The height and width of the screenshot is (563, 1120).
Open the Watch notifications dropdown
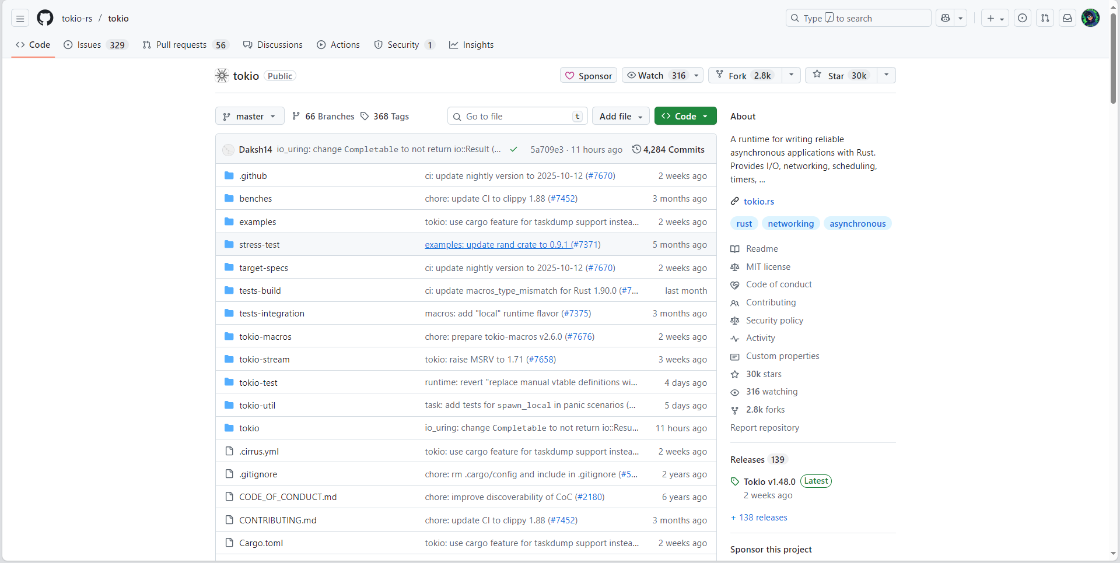click(663, 75)
